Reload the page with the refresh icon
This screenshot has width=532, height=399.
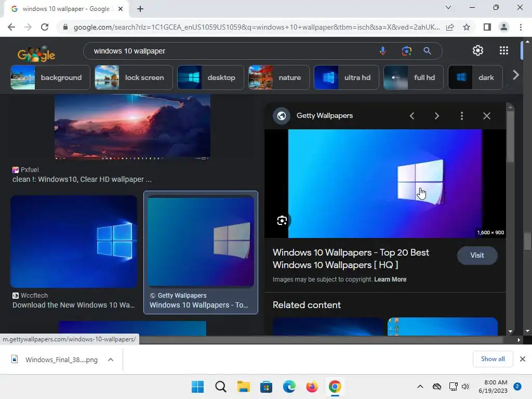pos(45,27)
